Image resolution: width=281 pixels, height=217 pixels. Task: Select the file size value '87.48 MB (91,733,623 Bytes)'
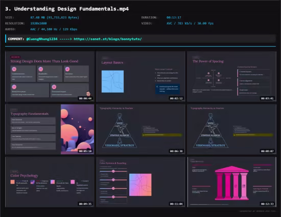[x=55, y=17]
